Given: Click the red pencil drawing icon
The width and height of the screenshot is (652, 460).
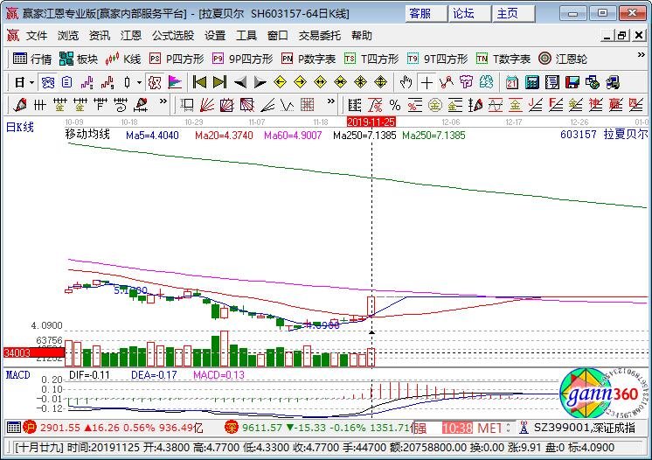Looking at the screenshot, I should (x=19, y=105).
